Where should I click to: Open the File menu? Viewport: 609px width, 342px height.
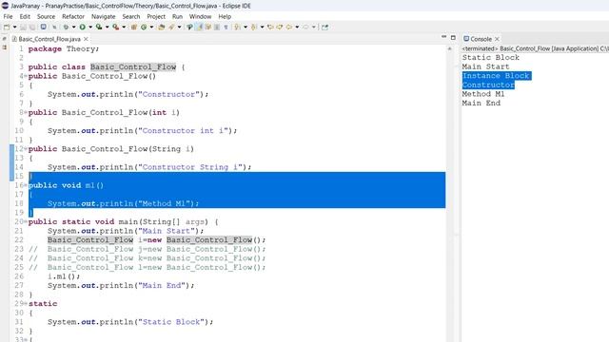8,17
